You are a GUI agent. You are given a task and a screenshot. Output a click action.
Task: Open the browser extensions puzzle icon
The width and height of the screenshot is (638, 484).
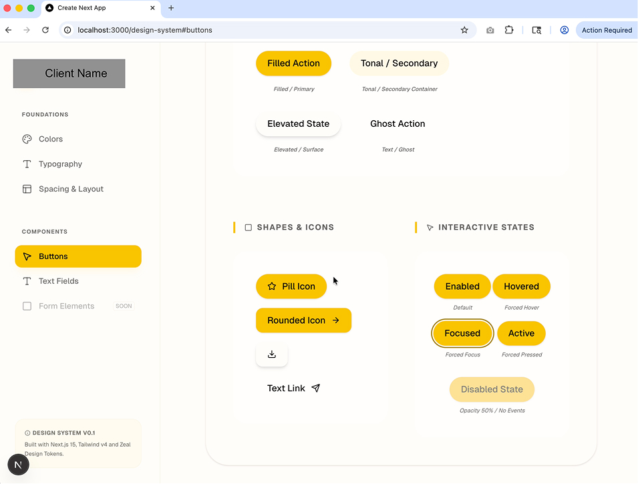(x=509, y=30)
